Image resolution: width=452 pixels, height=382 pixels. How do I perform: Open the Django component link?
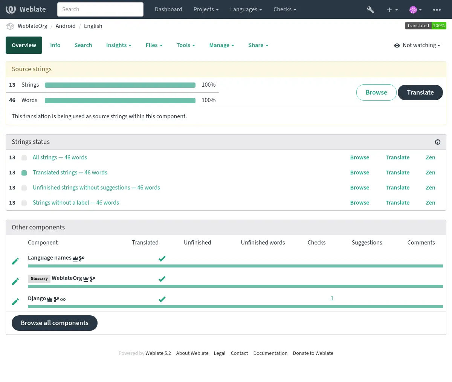(x=37, y=298)
